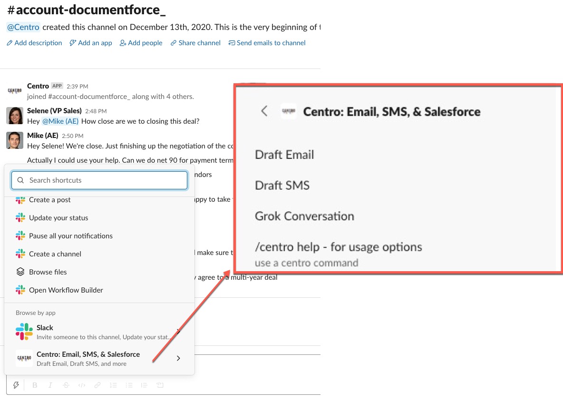Screen dimensions: 563x402
Task: Click the Centro sender name in join message
Action: pyautogui.click(x=38, y=86)
